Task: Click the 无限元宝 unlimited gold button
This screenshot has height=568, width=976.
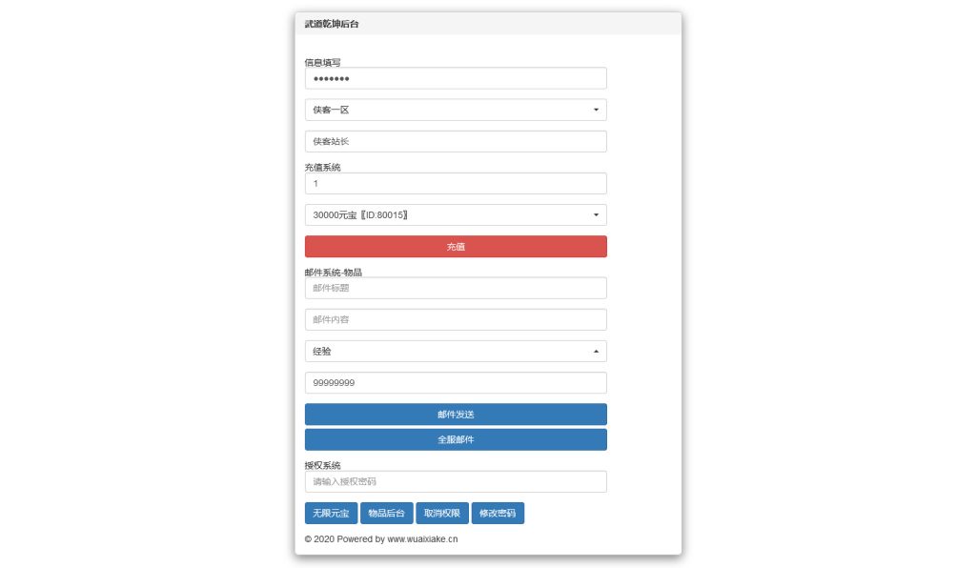Action: pyautogui.click(x=330, y=513)
